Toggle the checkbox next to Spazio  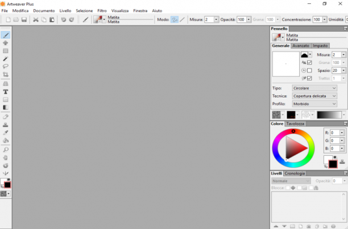pyautogui.click(x=309, y=70)
